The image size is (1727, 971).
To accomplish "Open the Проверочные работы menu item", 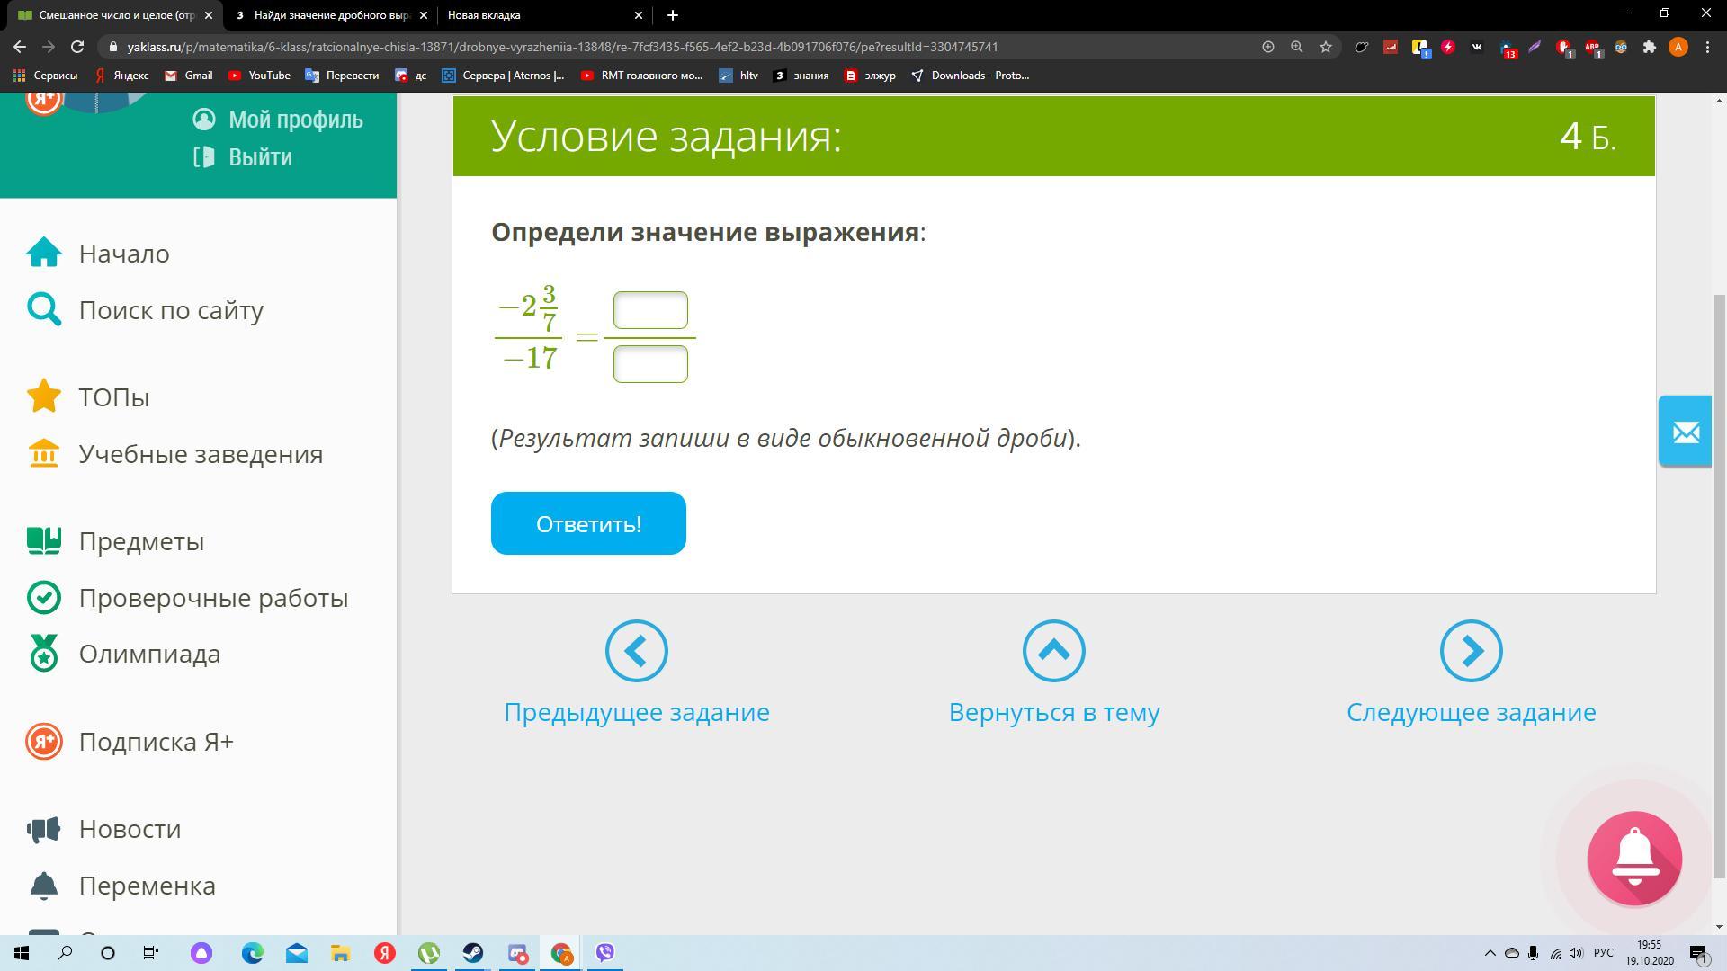I will coord(213,598).
